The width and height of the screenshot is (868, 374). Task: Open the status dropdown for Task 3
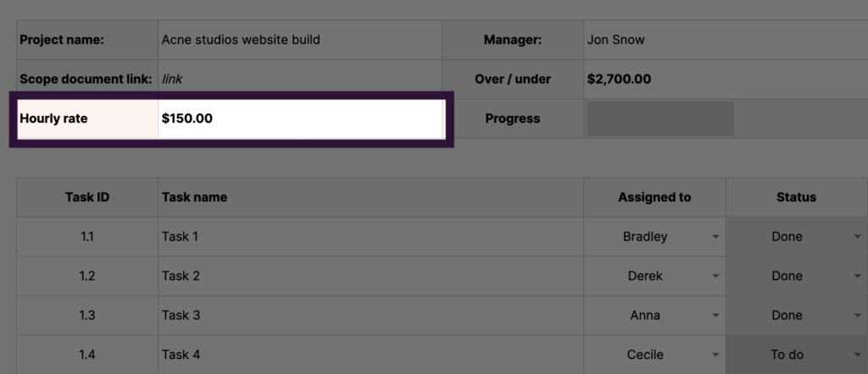[857, 316]
